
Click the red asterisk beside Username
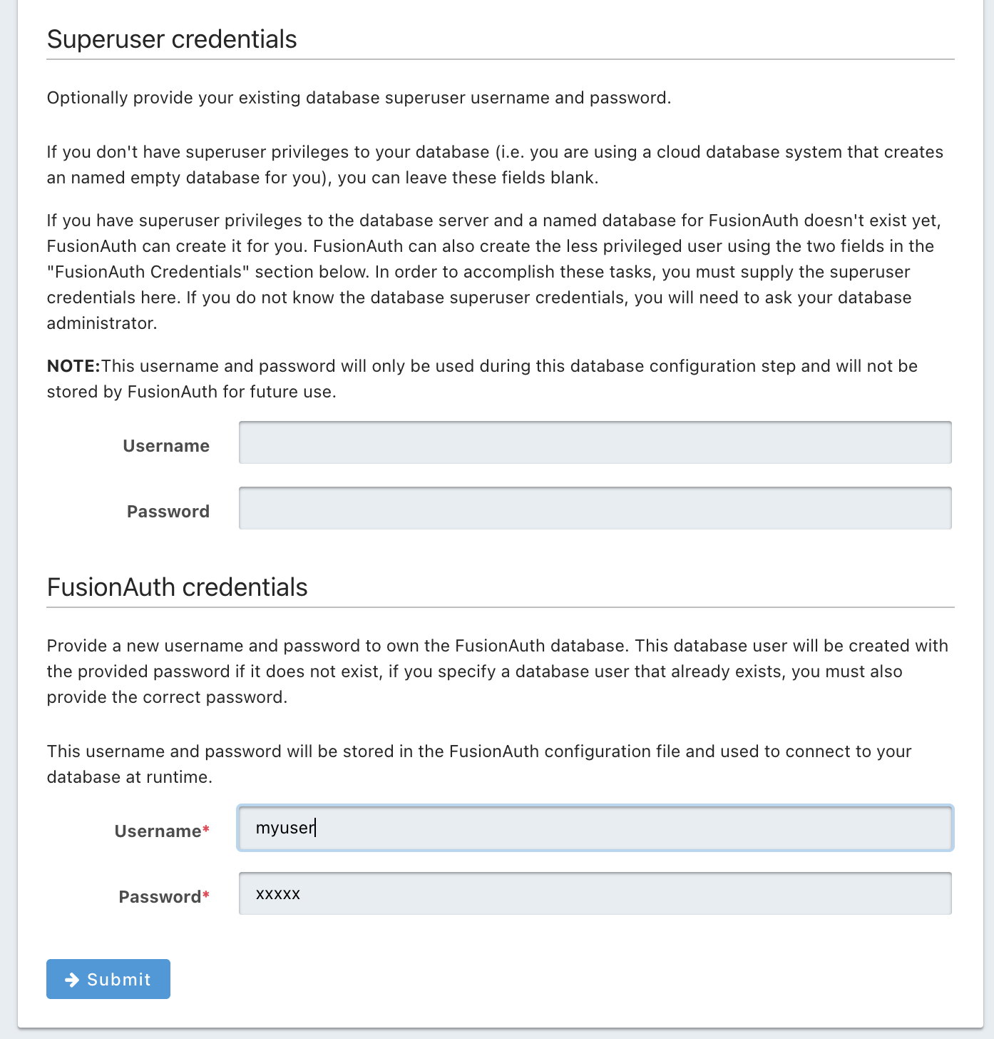205,830
